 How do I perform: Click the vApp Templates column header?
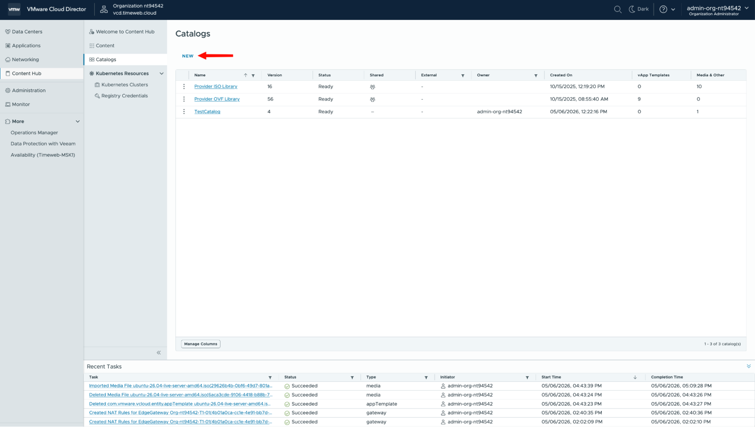653,75
